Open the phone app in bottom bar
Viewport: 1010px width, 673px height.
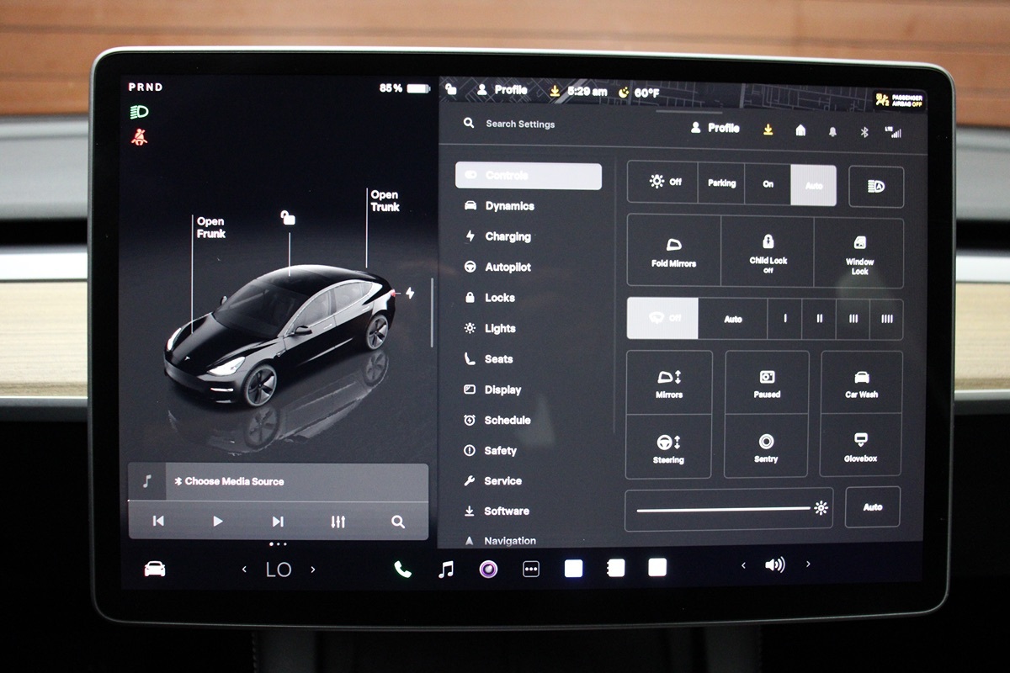click(x=402, y=570)
